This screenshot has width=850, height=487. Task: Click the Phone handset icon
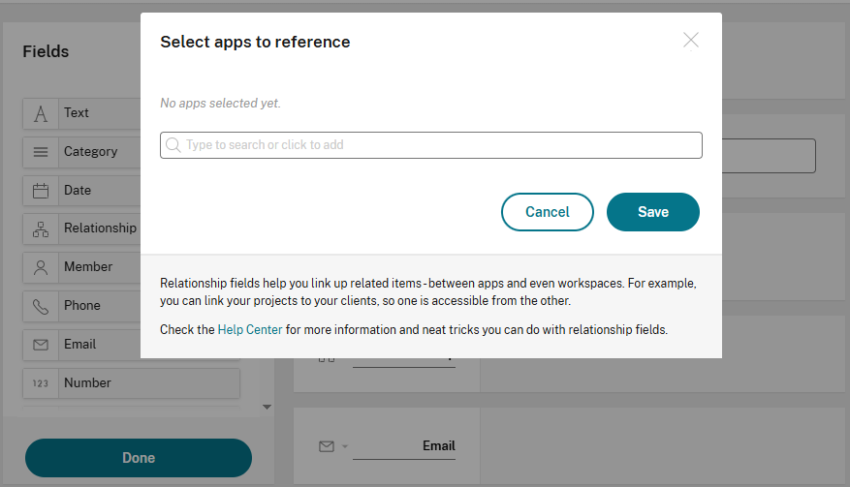(41, 306)
